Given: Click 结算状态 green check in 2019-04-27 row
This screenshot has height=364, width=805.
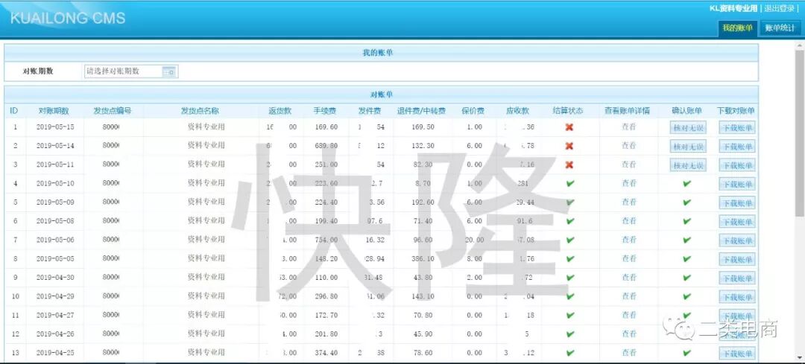Looking at the screenshot, I should click(570, 316).
